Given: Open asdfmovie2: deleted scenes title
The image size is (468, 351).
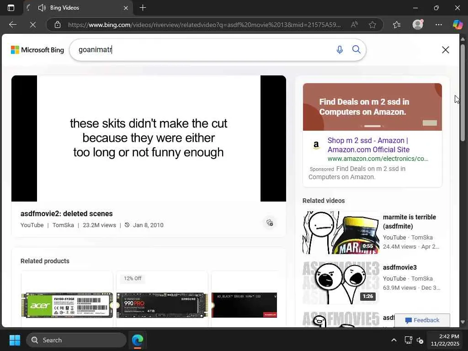Looking at the screenshot, I should pyautogui.click(x=67, y=214).
